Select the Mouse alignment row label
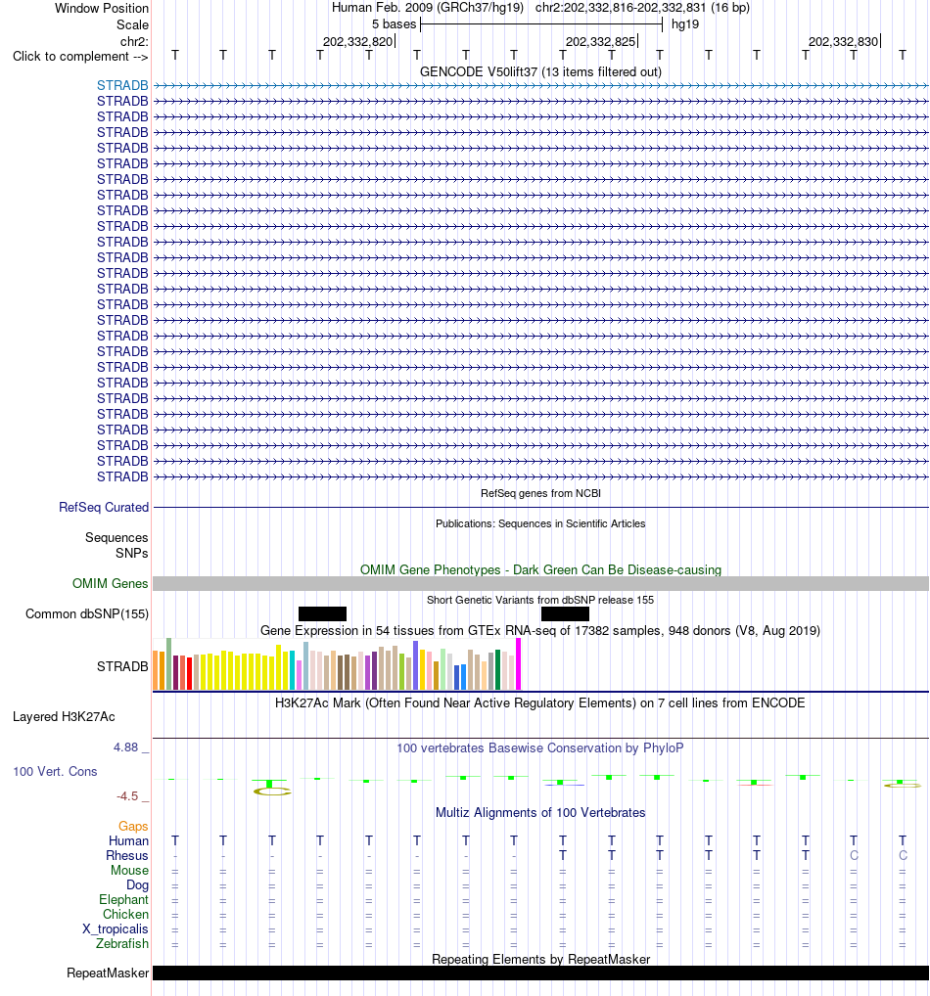The height and width of the screenshot is (996, 930). click(x=129, y=870)
